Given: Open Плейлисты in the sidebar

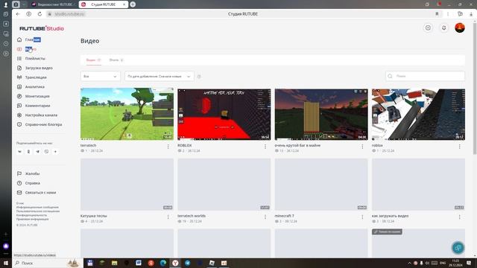Looking at the screenshot, I should (x=31, y=58).
